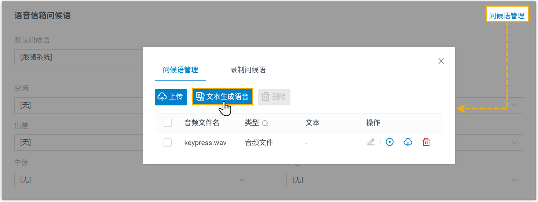
Task: Switch to the 录制问候语 tab
Action: pos(248,70)
